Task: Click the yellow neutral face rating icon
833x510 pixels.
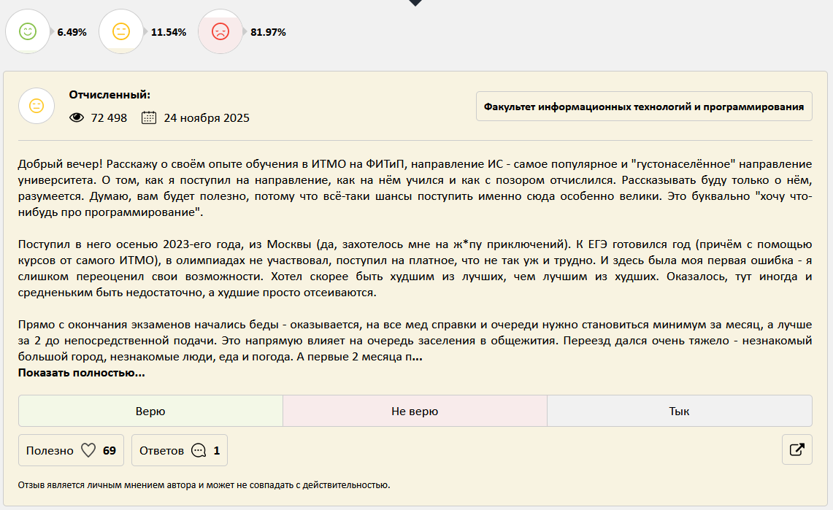Action: [x=121, y=32]
